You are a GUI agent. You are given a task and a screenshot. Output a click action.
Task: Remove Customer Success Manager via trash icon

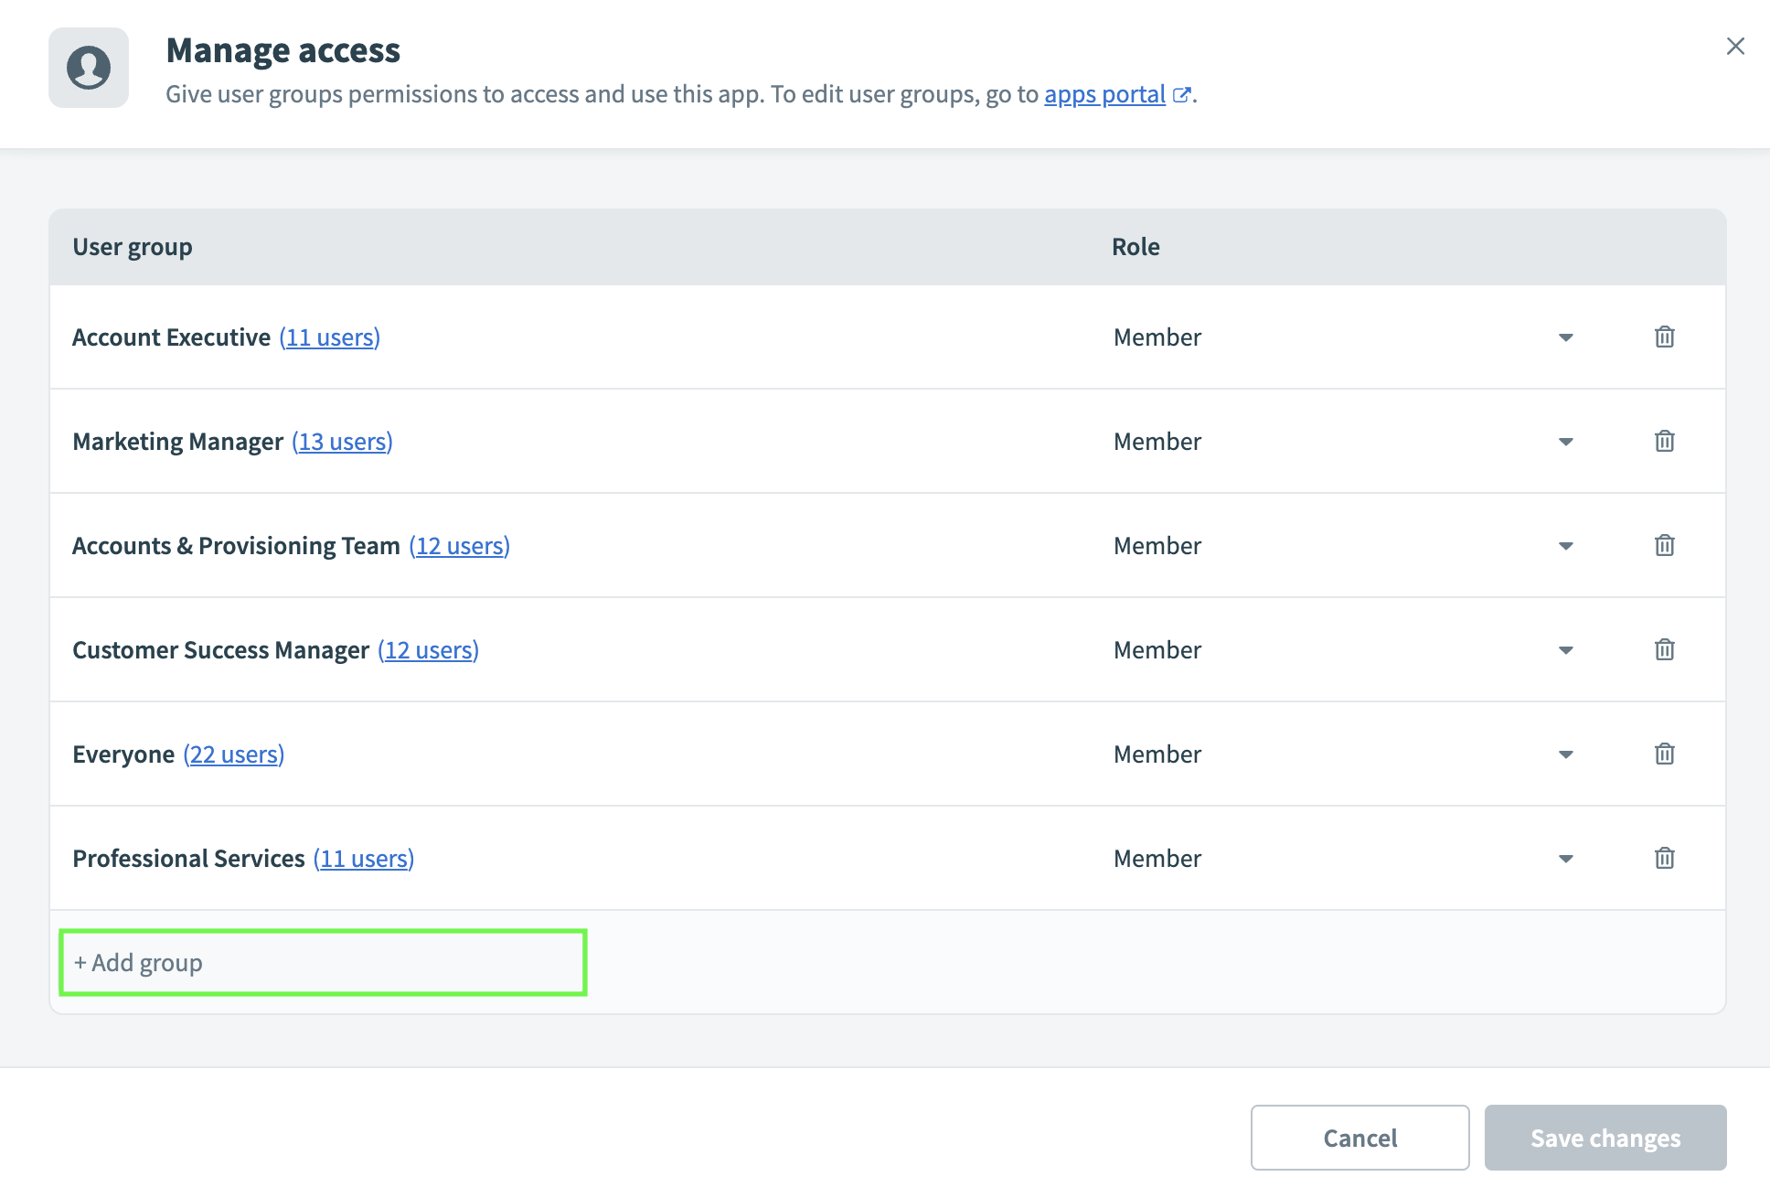1664,650
